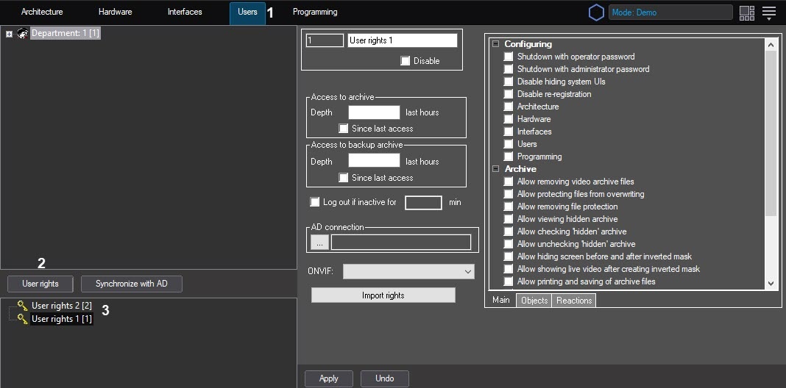Enable the Disable checkbox for user rights

[406, 61]
